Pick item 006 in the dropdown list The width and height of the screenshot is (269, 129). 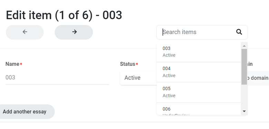tap(199, 109)
